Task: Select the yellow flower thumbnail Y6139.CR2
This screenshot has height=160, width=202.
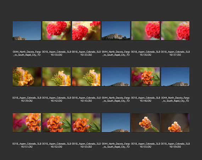Action: (27, 77)
